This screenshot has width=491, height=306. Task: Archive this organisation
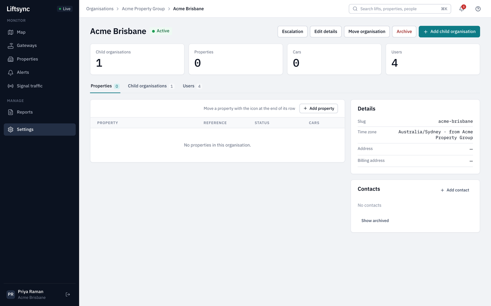[404, 31]
